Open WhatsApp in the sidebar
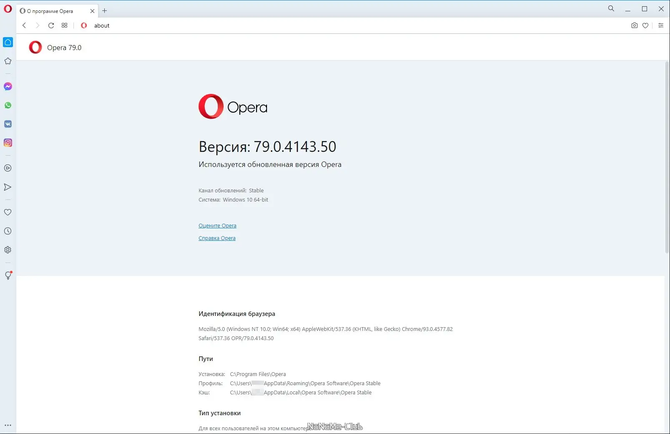The width and height of the screenshot is (670, 434). click(8, 105)
